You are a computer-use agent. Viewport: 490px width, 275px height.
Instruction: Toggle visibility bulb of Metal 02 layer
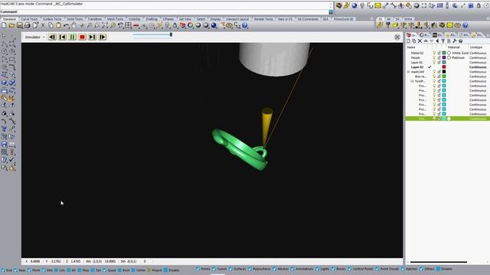coord(434,53)
